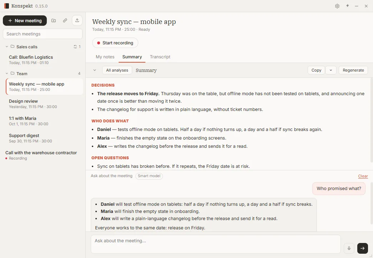Viewport: 373px width, 258px height.
Task: Open the Transcript tab
Action: pyautogui.click(x=160, y=57)
